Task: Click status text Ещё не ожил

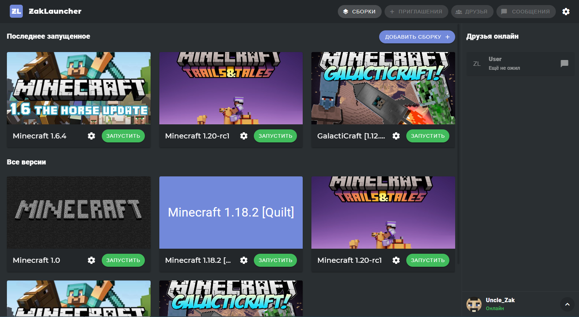Action: [504, 68]
